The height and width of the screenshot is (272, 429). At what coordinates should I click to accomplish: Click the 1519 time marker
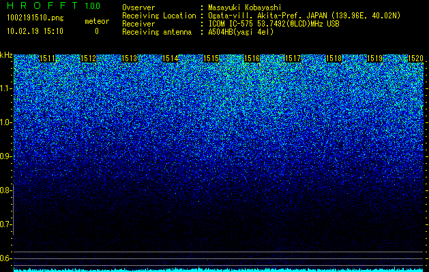pyautogui.click(x=374, y=58)
